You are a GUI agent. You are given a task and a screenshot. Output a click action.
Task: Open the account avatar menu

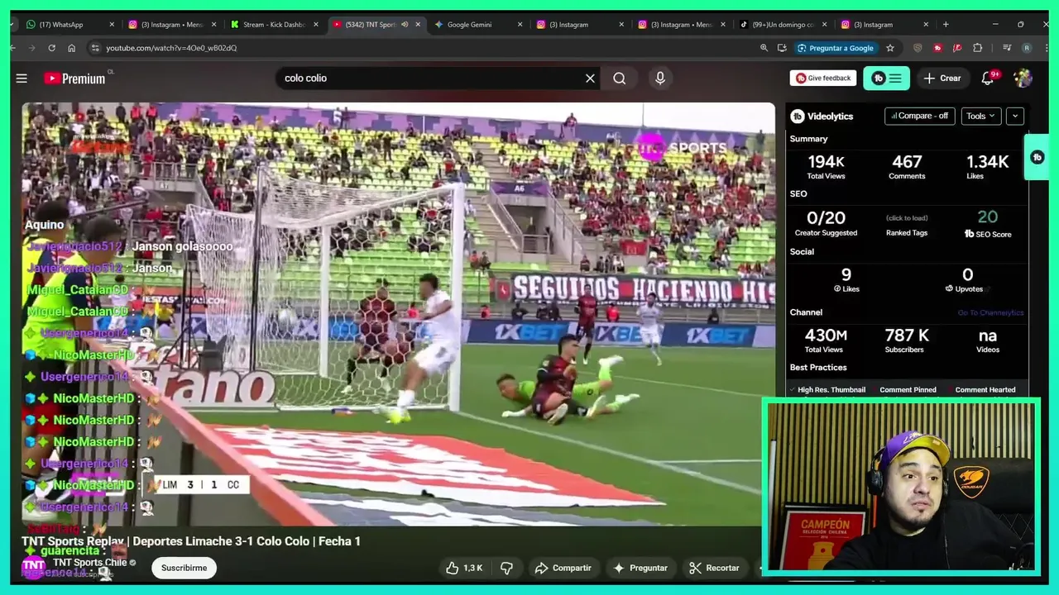click(x=1023, y=79)
